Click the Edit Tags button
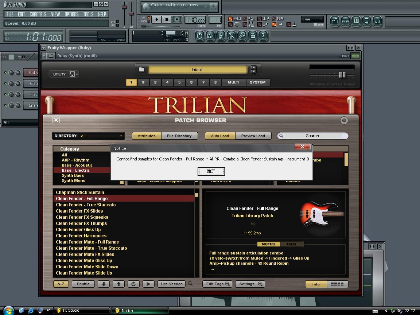 click(x=217, y=284)
